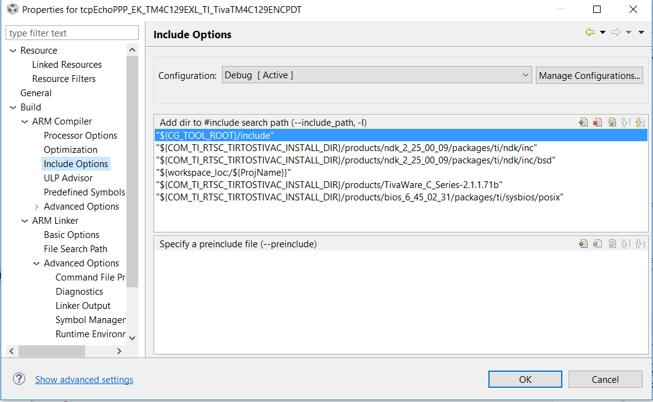Screen dimensions: 653x402
Task: Click Delete icon for include search path
Action: (x=598, y=122)
